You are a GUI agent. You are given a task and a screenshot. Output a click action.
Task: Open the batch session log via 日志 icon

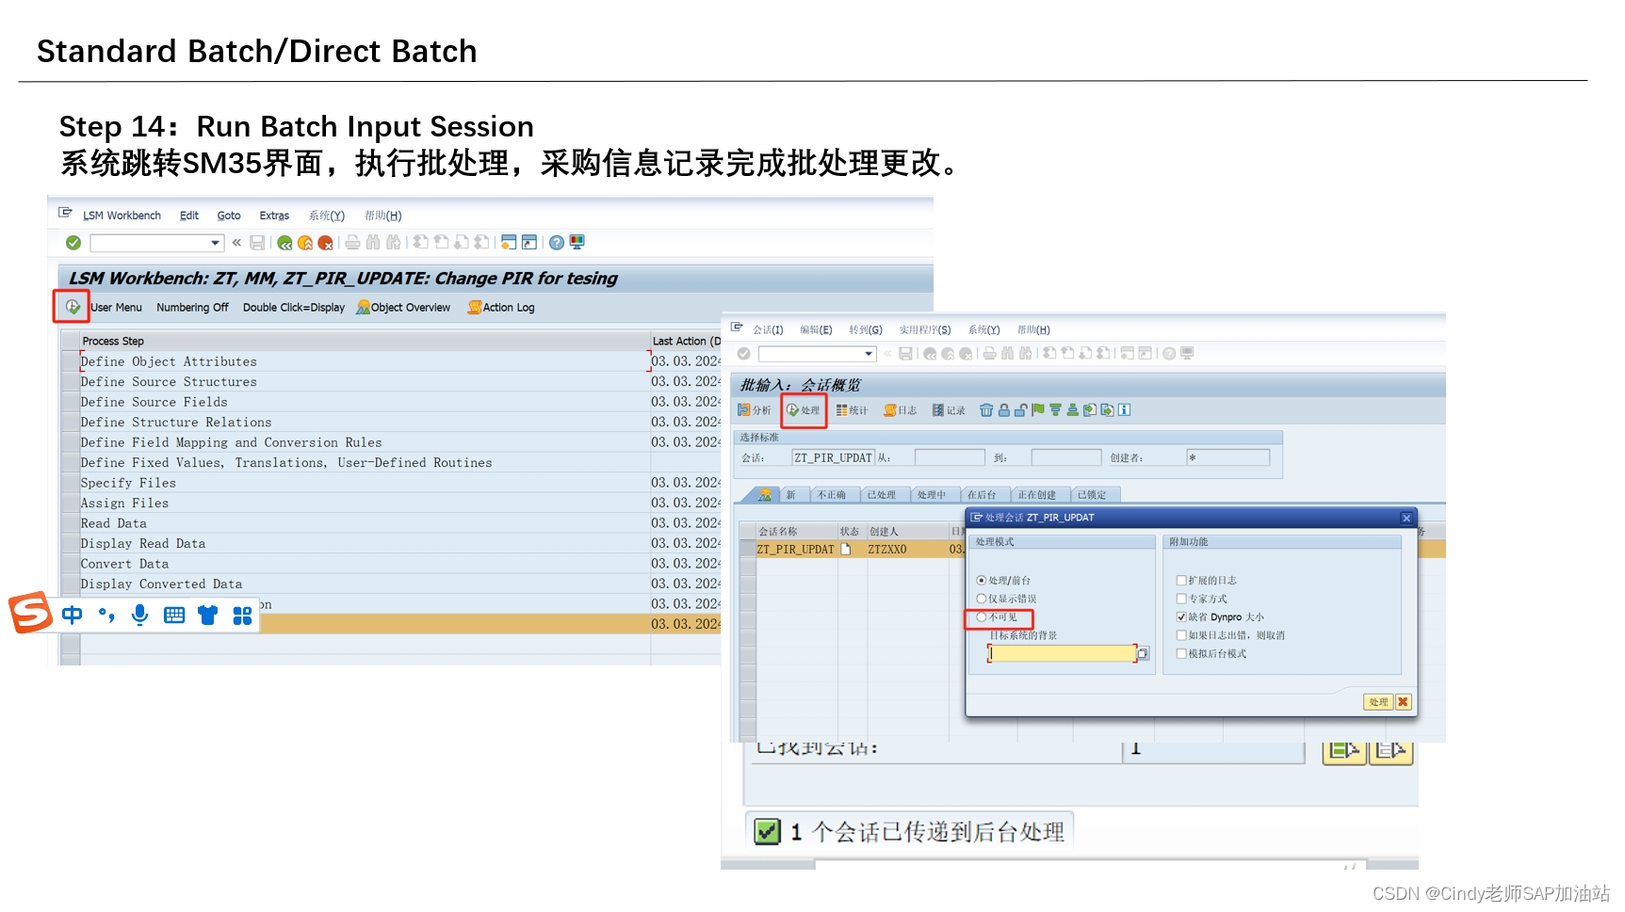901,410
